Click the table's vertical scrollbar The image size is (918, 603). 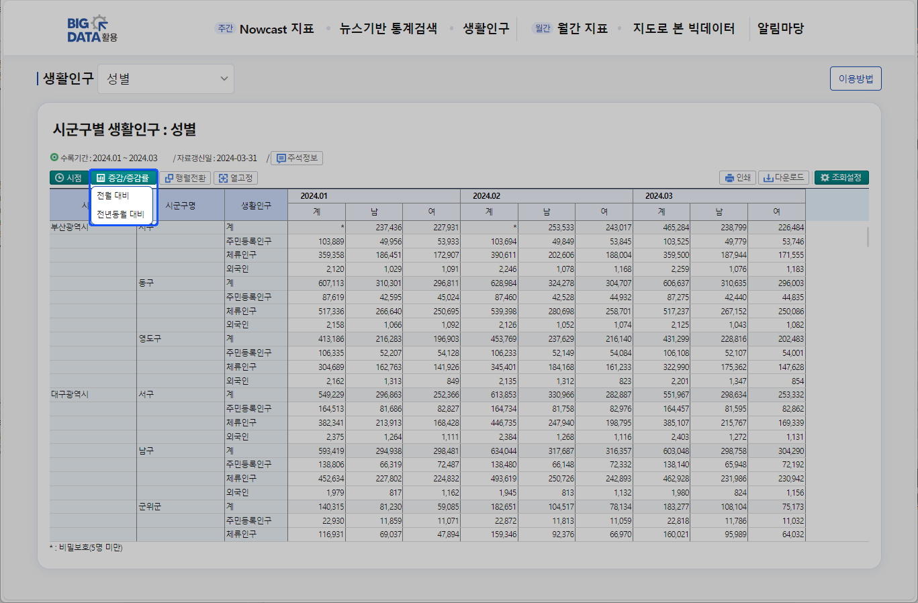point(868,237)
